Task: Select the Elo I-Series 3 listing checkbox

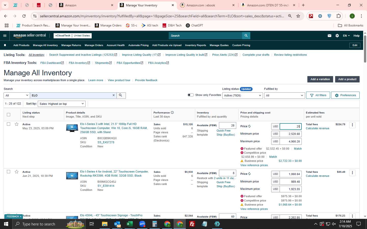Action: click(9, 124)
